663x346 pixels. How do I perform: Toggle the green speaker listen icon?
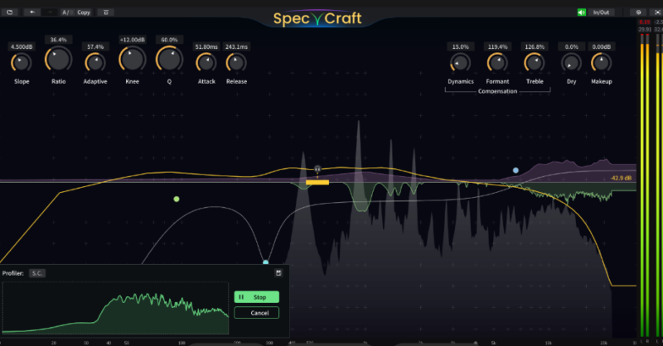tap(582, 12)
